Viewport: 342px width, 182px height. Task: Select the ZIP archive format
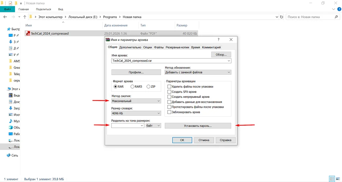(x=148, y=87)
